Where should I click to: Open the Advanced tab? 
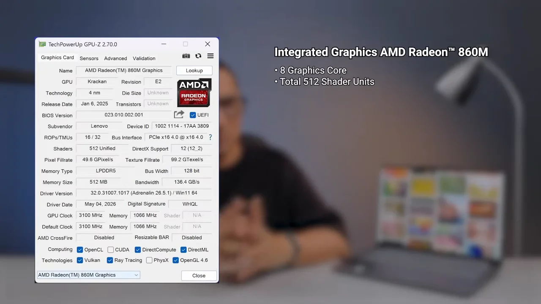click(115, 58)
